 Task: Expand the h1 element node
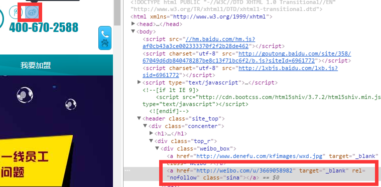(x=151, y=133)
